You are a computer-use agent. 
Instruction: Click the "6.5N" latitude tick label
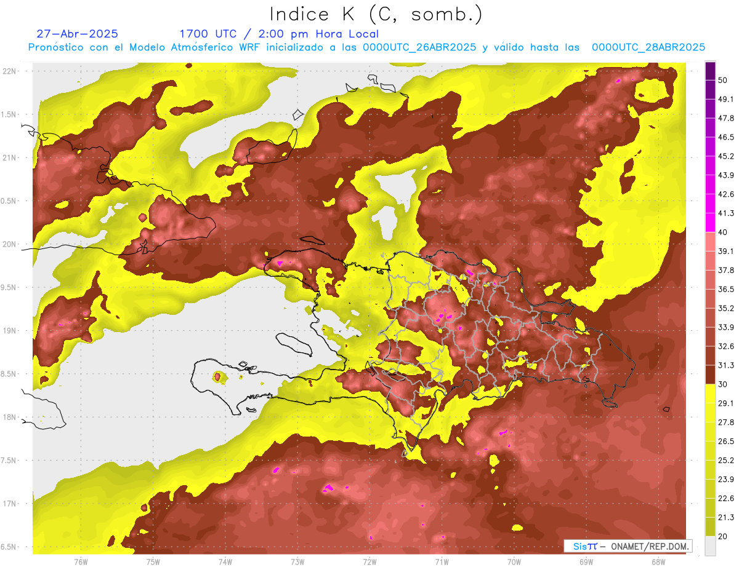point(9,547)
